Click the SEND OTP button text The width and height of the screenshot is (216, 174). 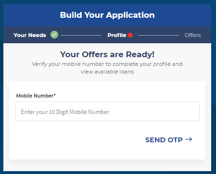click(x=164, y=140)
